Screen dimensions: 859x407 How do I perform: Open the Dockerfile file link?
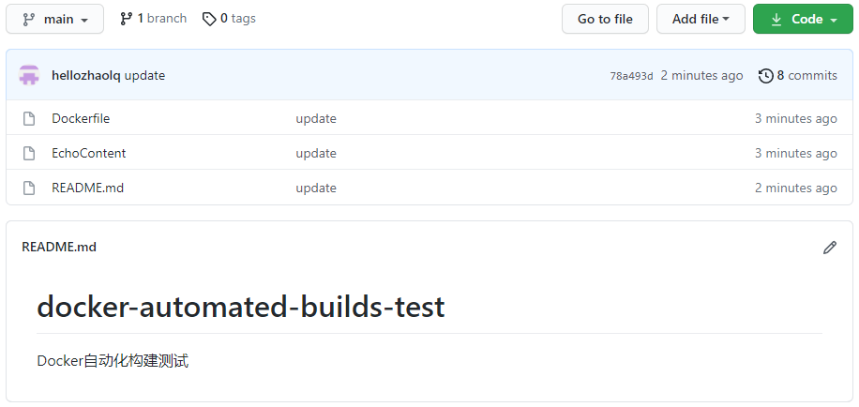point(81,119)
